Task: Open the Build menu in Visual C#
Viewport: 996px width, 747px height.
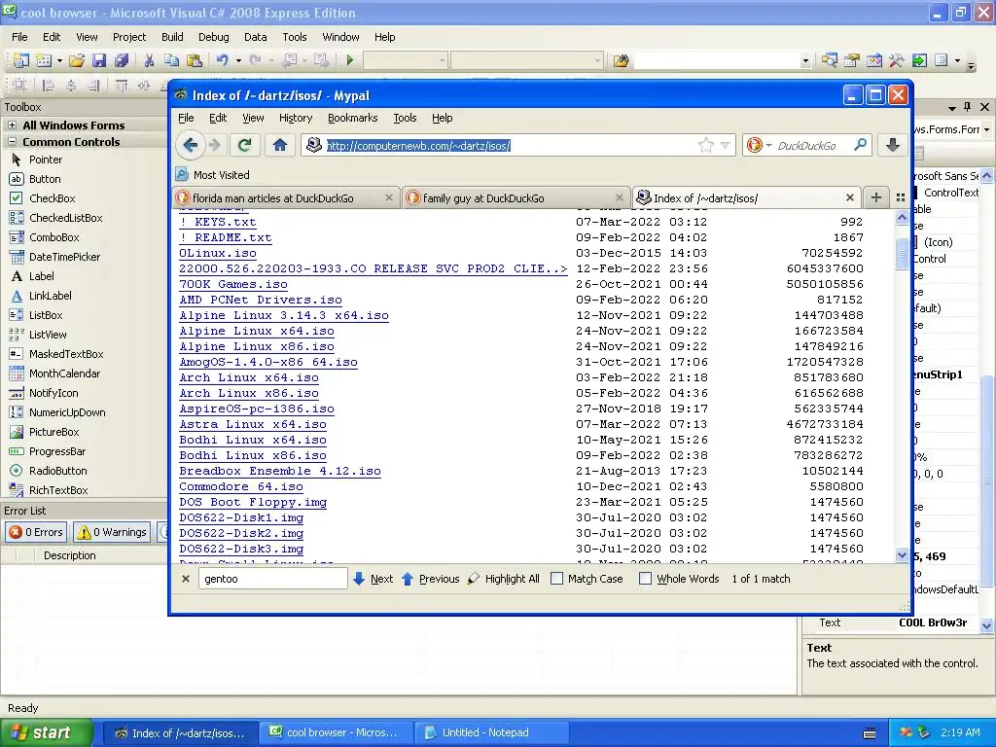Action: coord(172,37)
